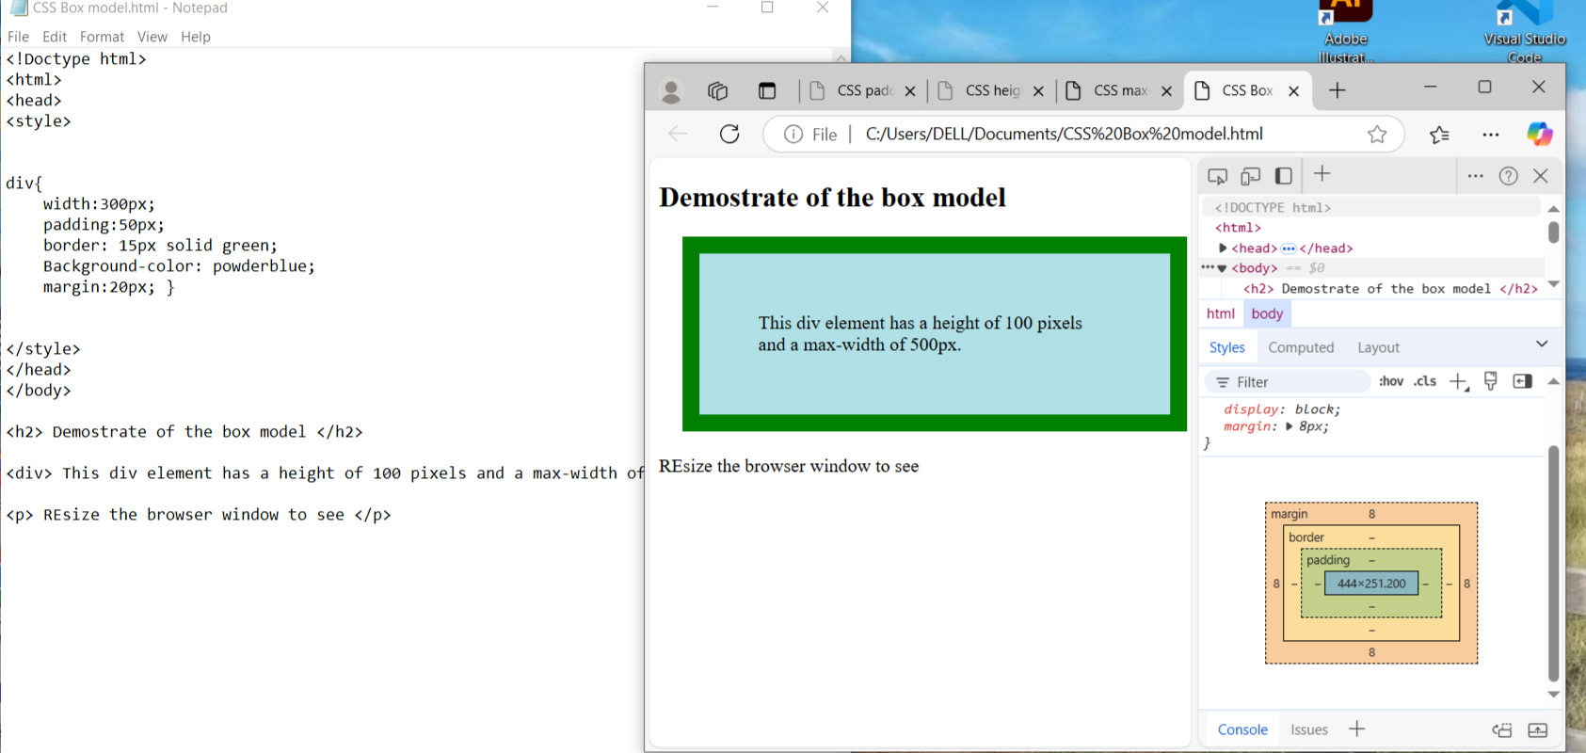1586x753 pixels.
Task: Click the browser profile avatar icon
Action: 671,91
